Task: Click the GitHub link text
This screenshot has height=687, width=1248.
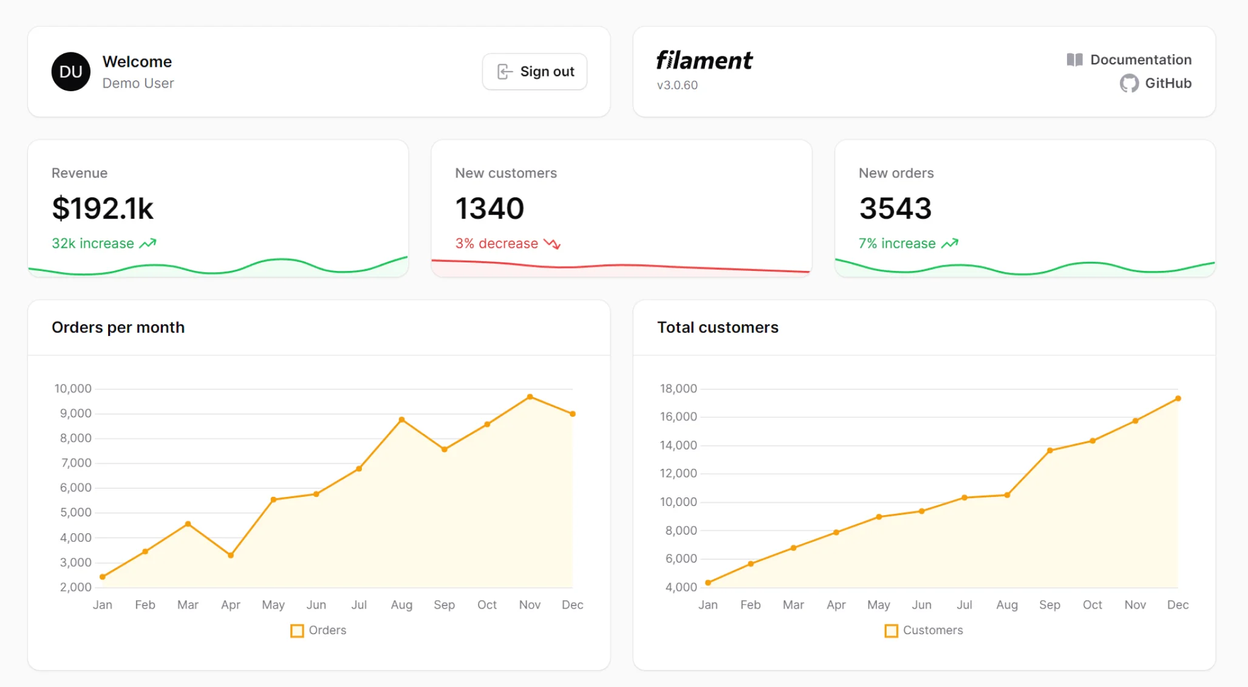Action: coord(1167,83)
